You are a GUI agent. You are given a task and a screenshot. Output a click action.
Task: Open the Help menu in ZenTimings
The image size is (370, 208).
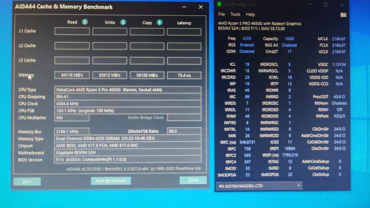point(250,14)
